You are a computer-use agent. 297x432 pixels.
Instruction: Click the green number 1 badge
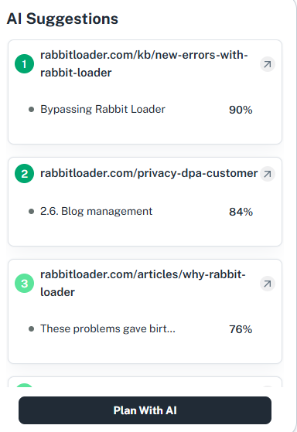pos(24,64)
